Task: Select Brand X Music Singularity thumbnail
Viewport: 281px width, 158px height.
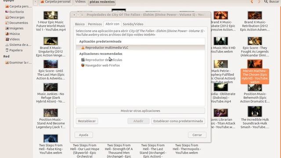Action: (x=50, y=41)
